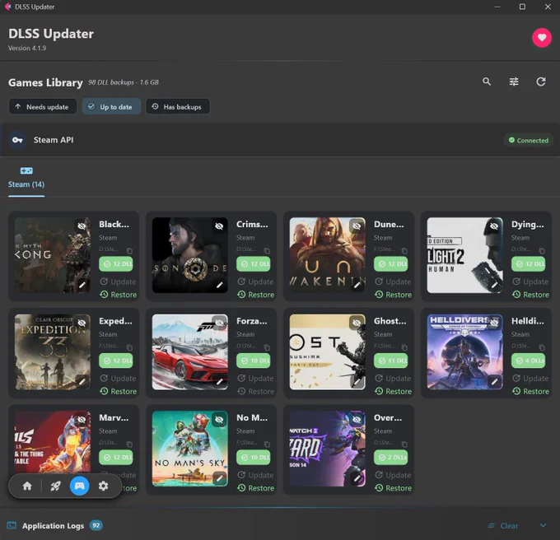The image size is (560, 540).
Task: Edit the No Man's Sky cover image
Action: (219, 478)
